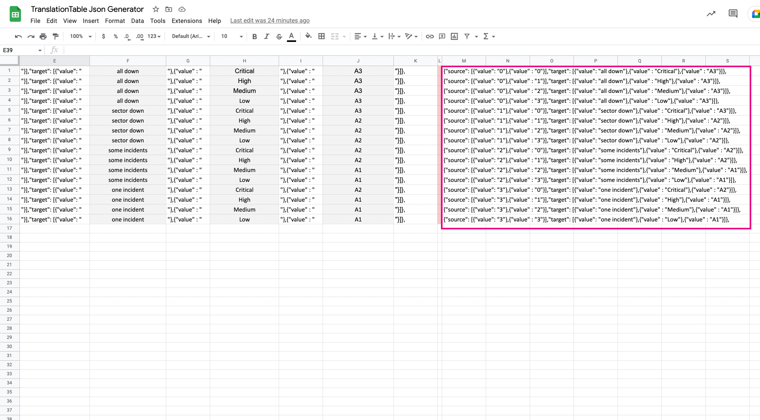Increase decimal places

[140, 36]
